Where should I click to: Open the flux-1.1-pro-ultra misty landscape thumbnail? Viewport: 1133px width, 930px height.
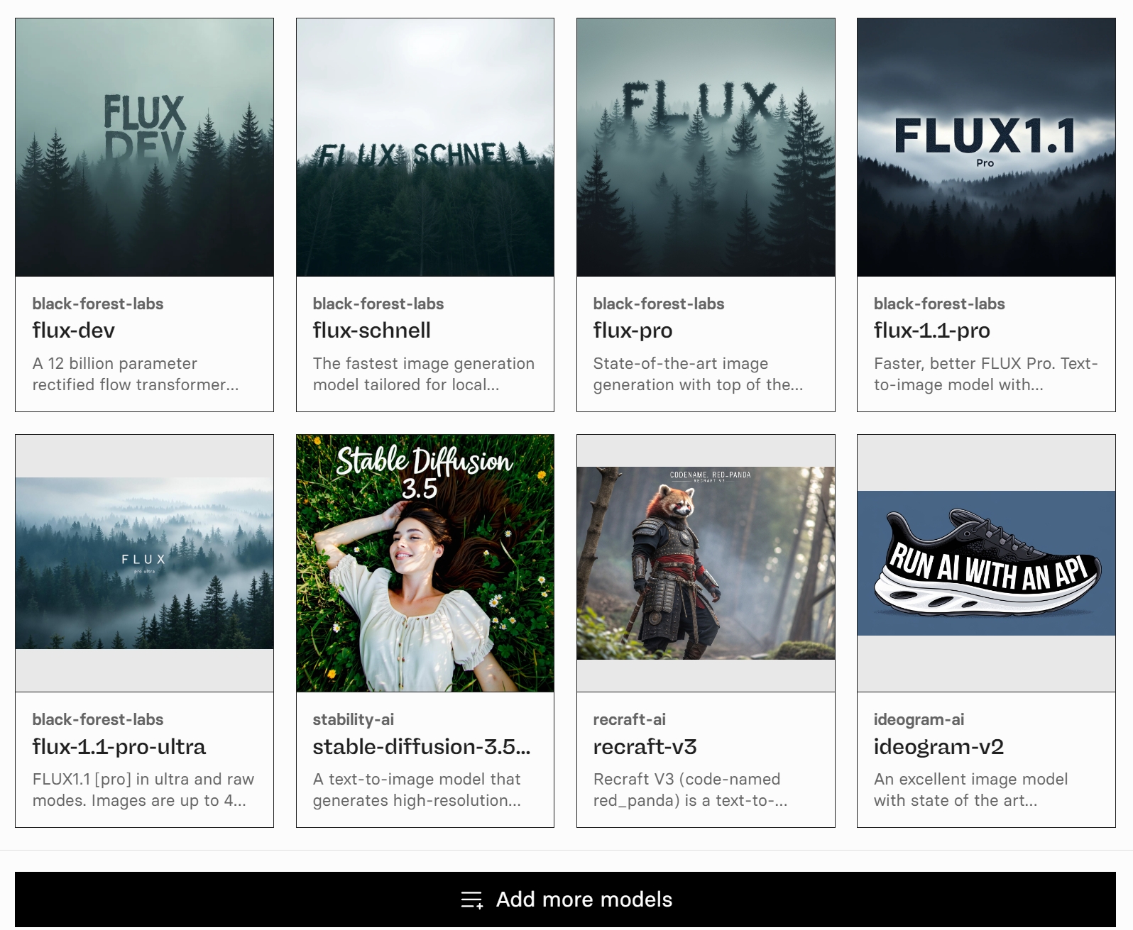144,563
